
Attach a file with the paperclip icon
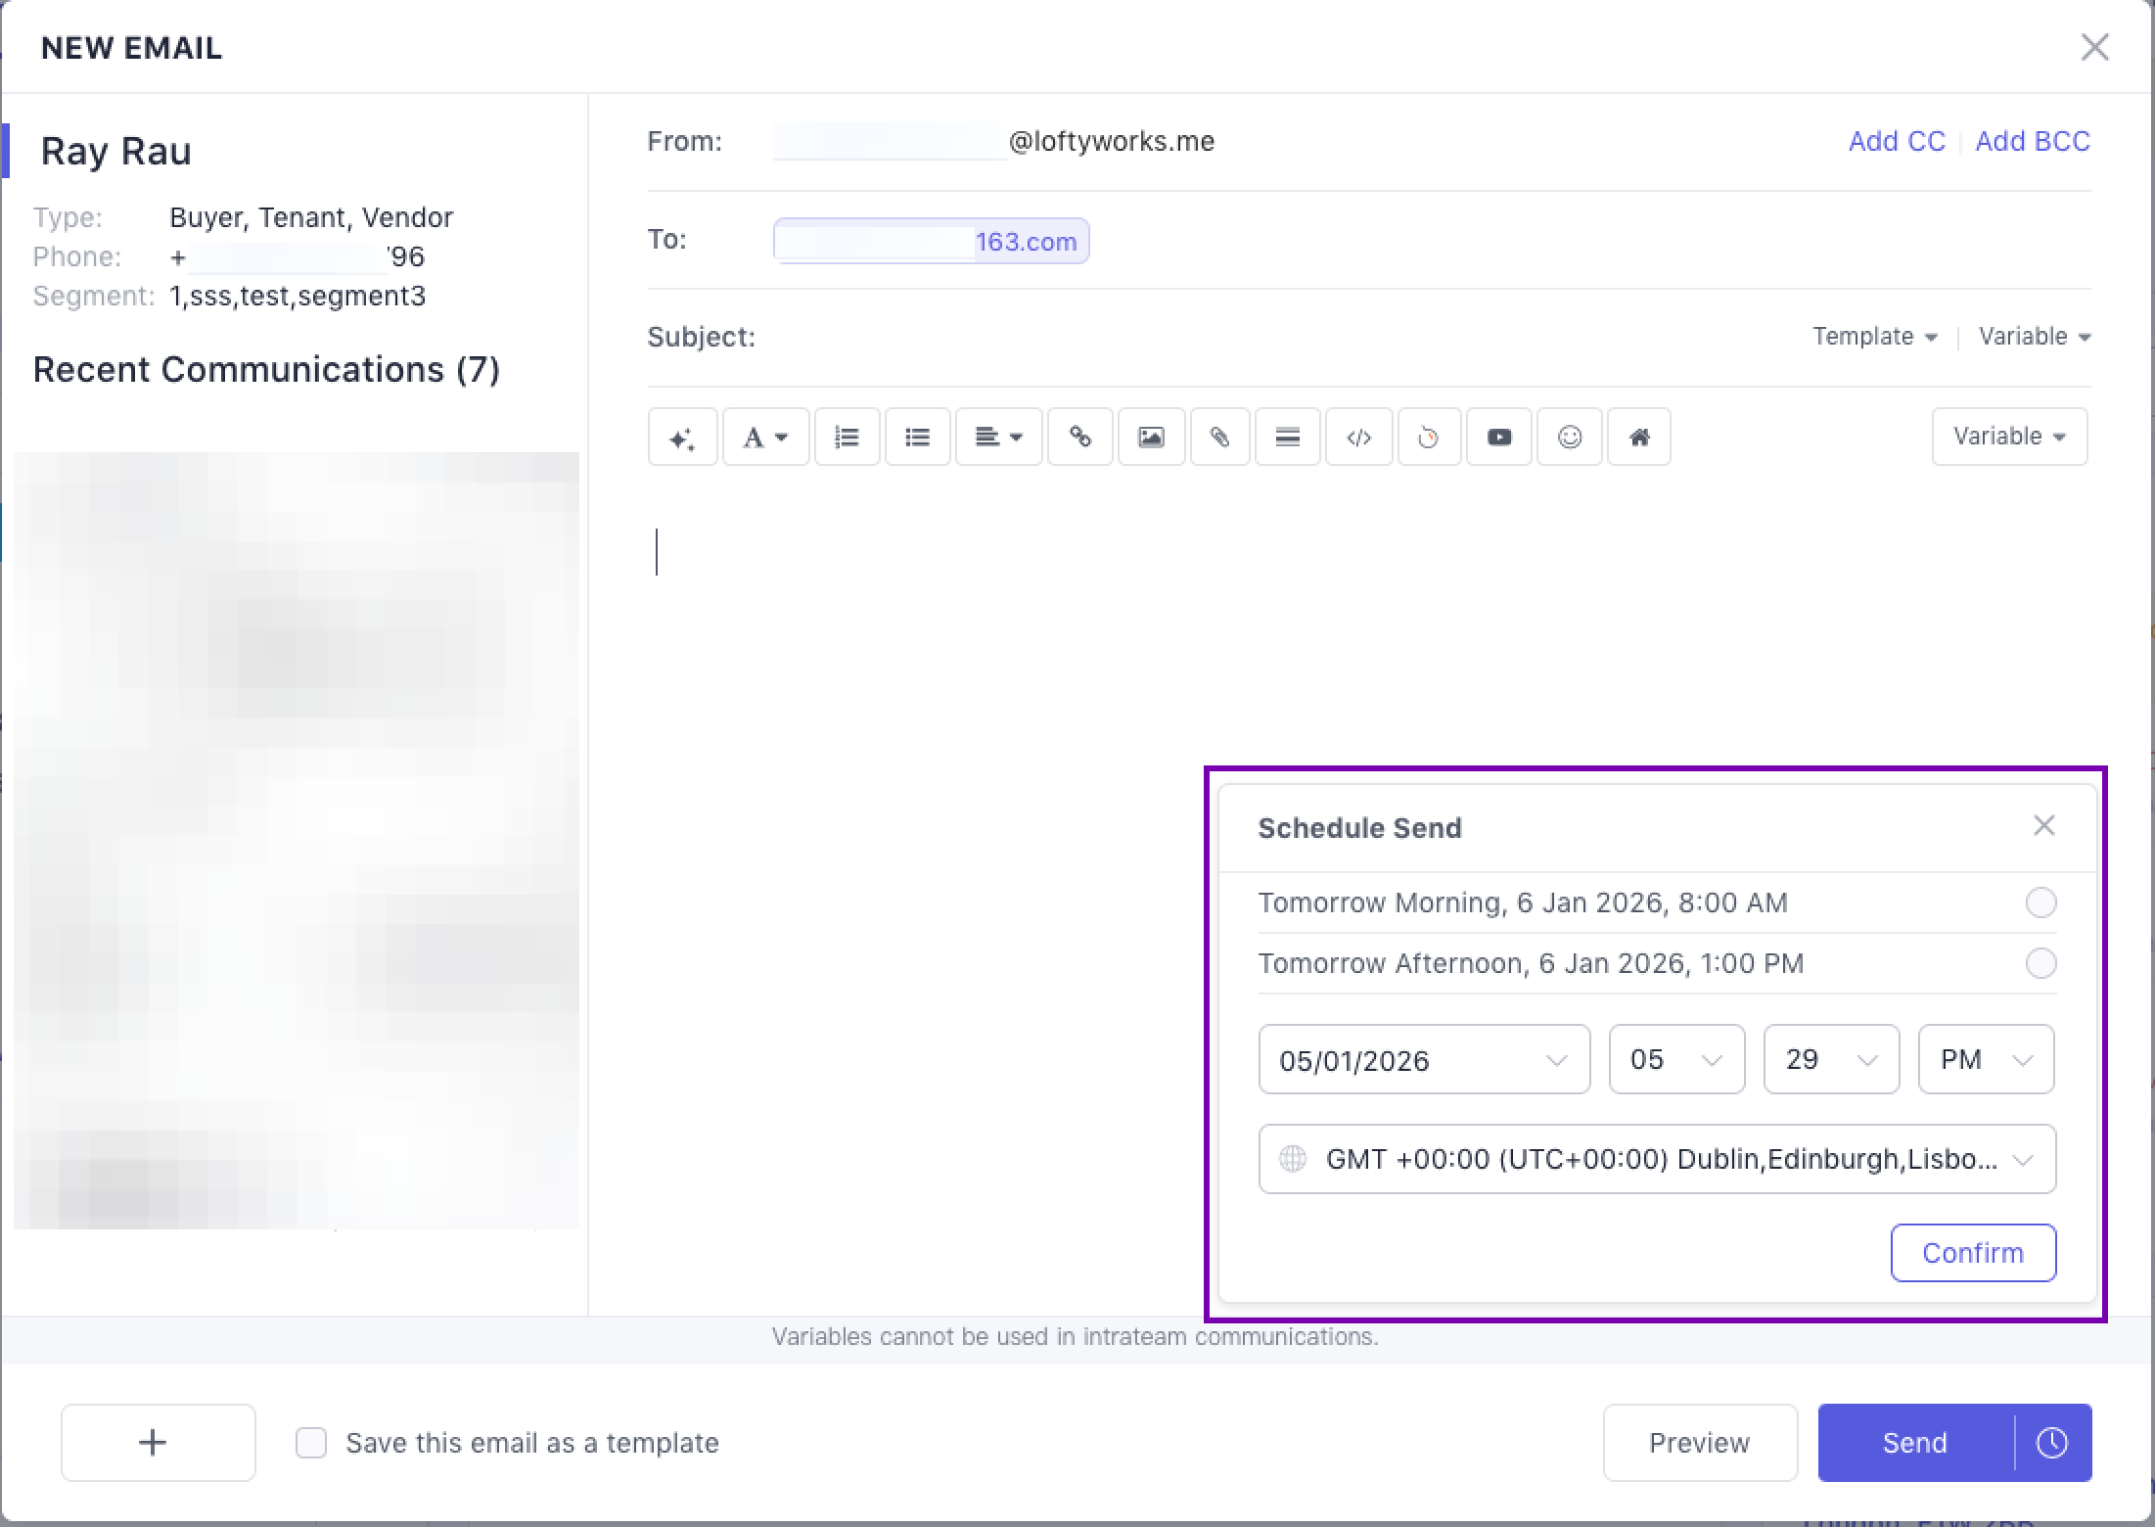point(1219,437)
